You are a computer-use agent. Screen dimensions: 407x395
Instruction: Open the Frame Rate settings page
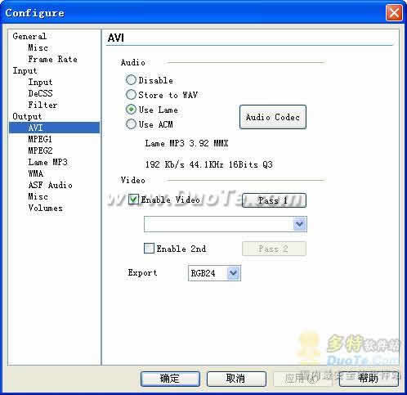tap(53, 59)
